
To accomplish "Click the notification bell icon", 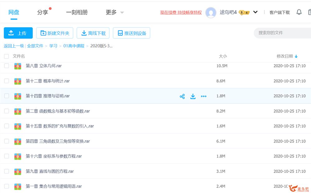I will (x=299, y=12).
